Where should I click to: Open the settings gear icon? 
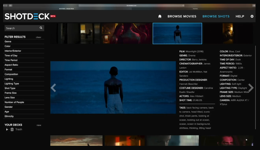[252, 16]
